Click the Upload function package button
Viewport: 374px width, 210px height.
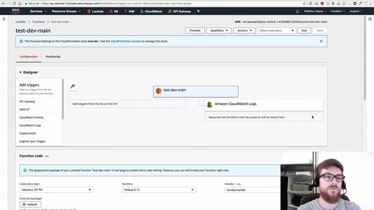(30, 204)
